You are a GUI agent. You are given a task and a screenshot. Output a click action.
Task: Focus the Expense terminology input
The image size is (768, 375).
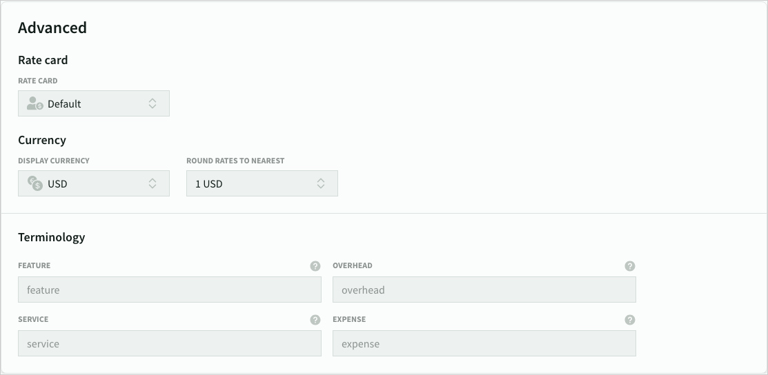click(x=484, y=344)
